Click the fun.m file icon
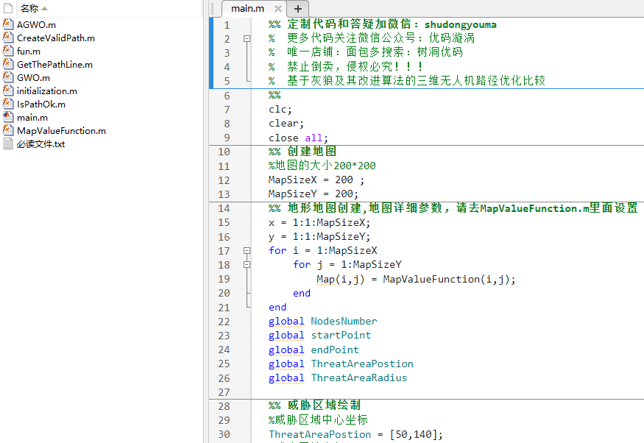The image size is (644, 443). pos(8,51)
